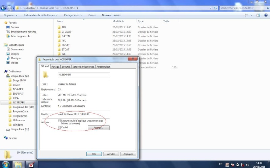Viewport: 270px width, 168px height.
Task: Click the OK button in properties dialog
Action: [94, 154]
